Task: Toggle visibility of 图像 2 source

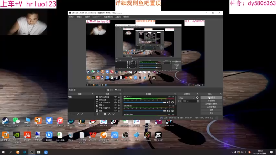Action: pos(115,105)
